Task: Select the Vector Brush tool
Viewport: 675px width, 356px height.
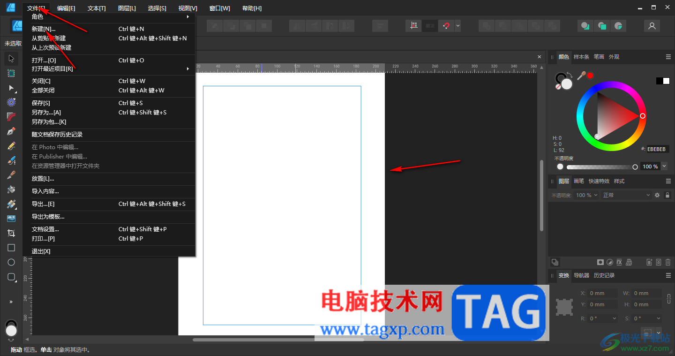Action: pos(11,160)
